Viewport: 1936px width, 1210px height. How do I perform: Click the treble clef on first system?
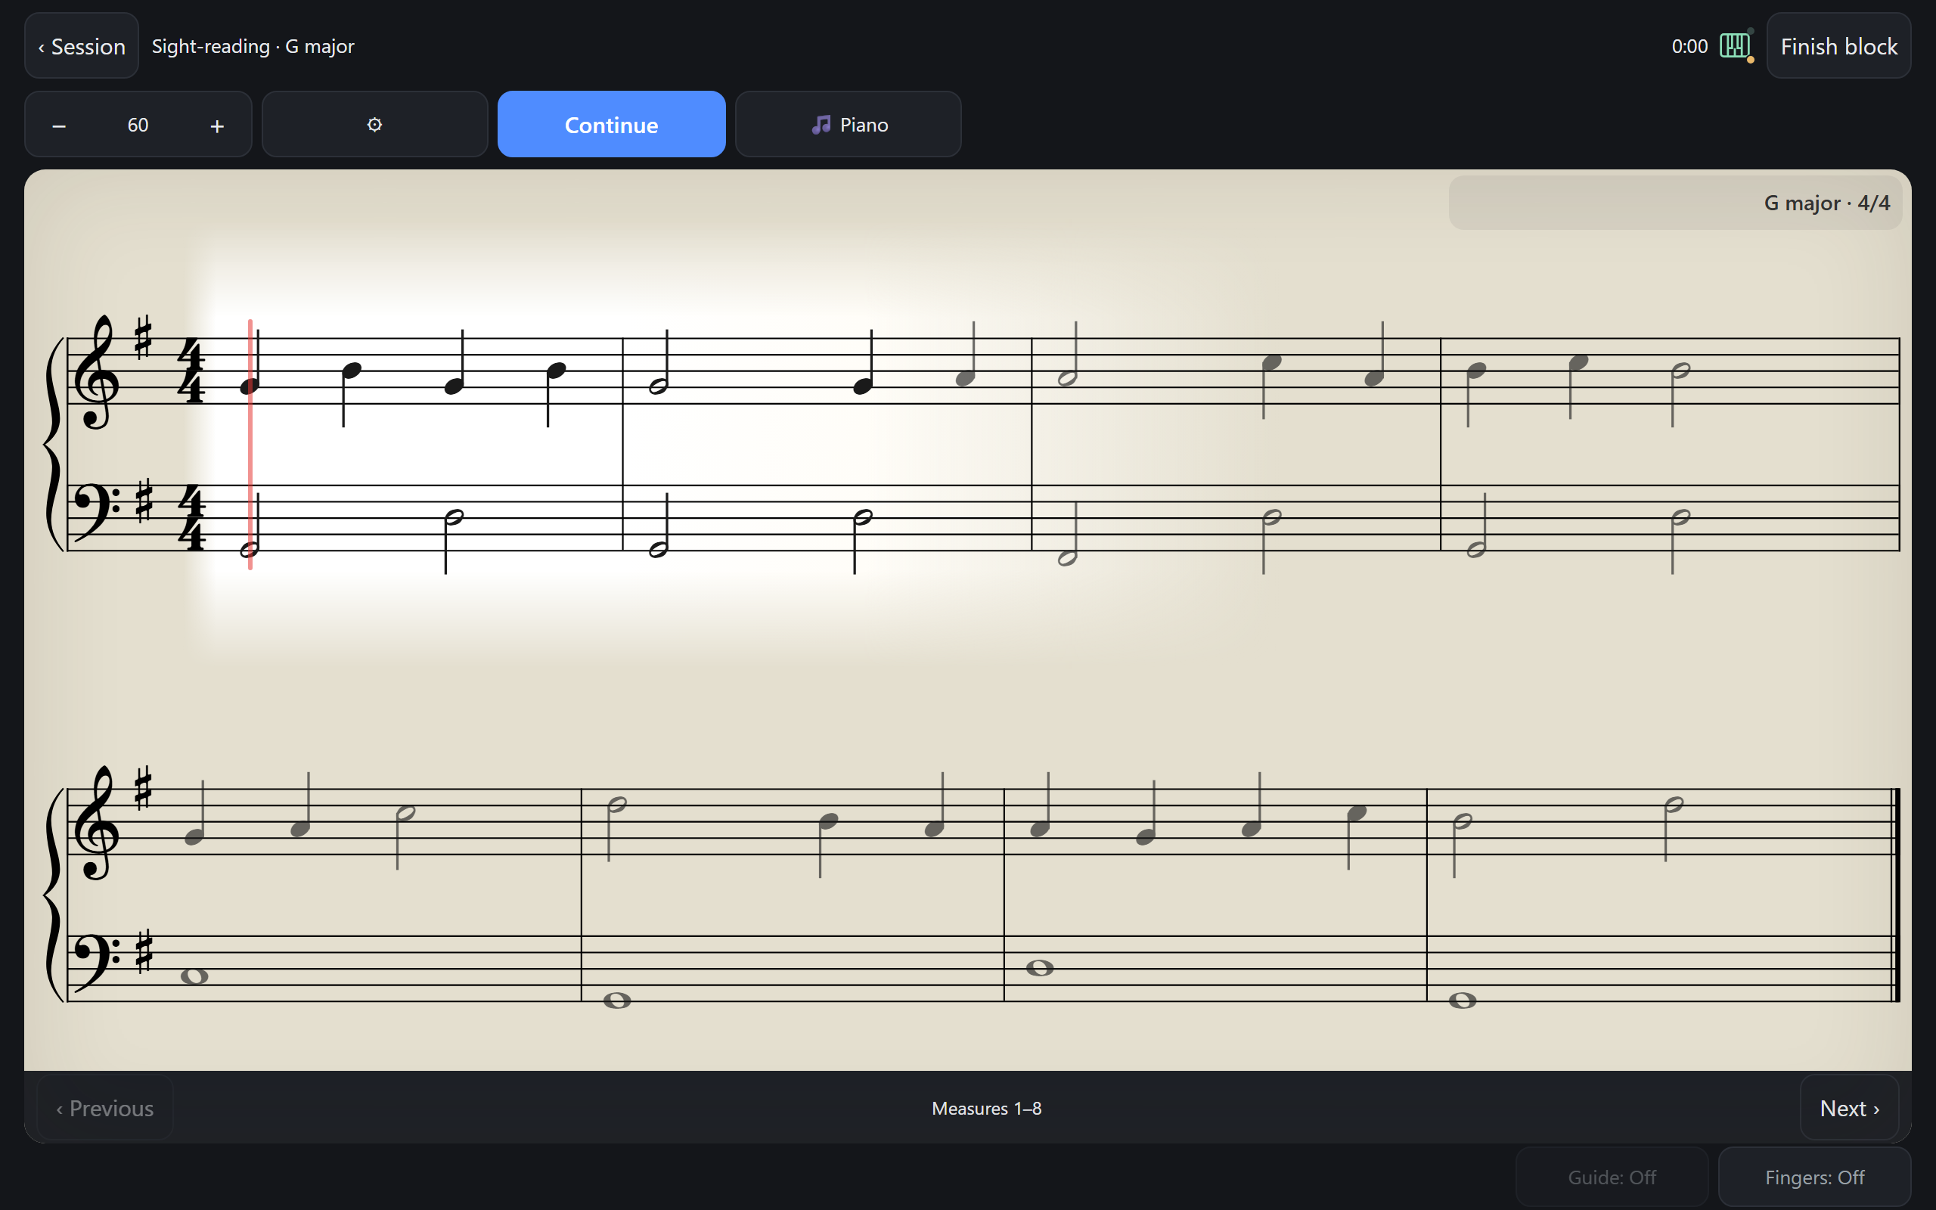click(96, 373)
